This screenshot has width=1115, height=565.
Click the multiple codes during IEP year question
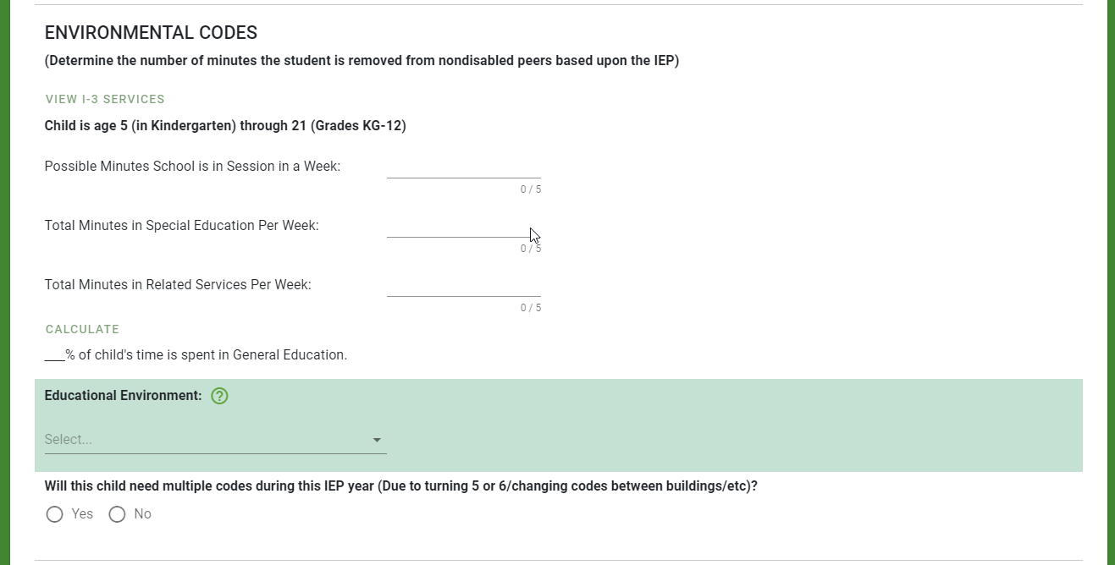pyautogui.click(x=400, y=487)
